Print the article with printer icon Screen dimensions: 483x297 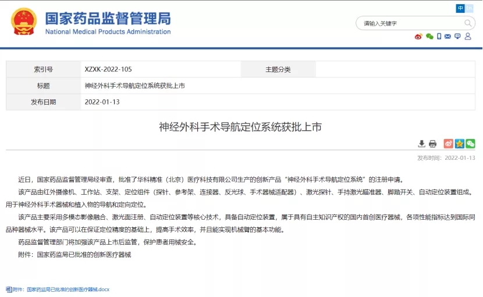[x=432, y=144]
